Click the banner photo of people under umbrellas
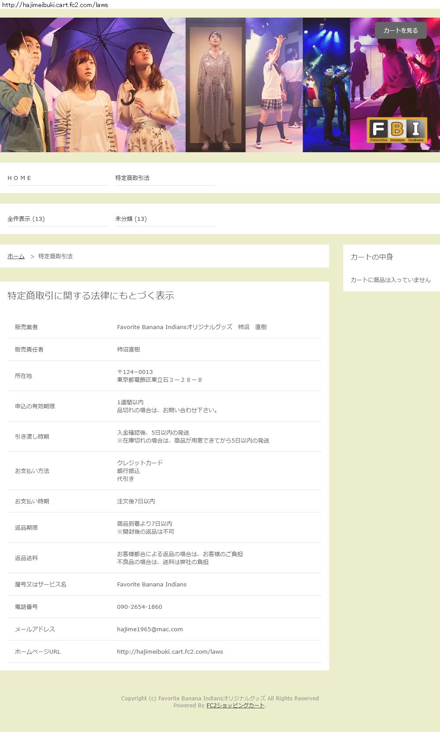The height and width of the screenshot is (732, 440). (92, 85)
